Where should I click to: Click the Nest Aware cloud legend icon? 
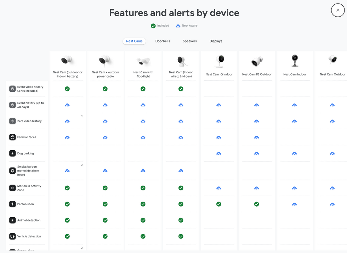177,26
